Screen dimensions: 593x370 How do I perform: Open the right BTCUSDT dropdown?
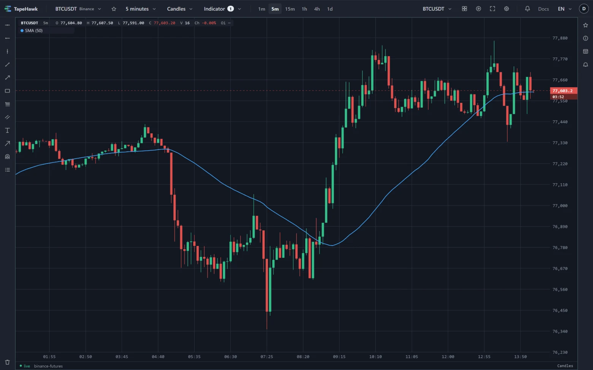(437, 9)
